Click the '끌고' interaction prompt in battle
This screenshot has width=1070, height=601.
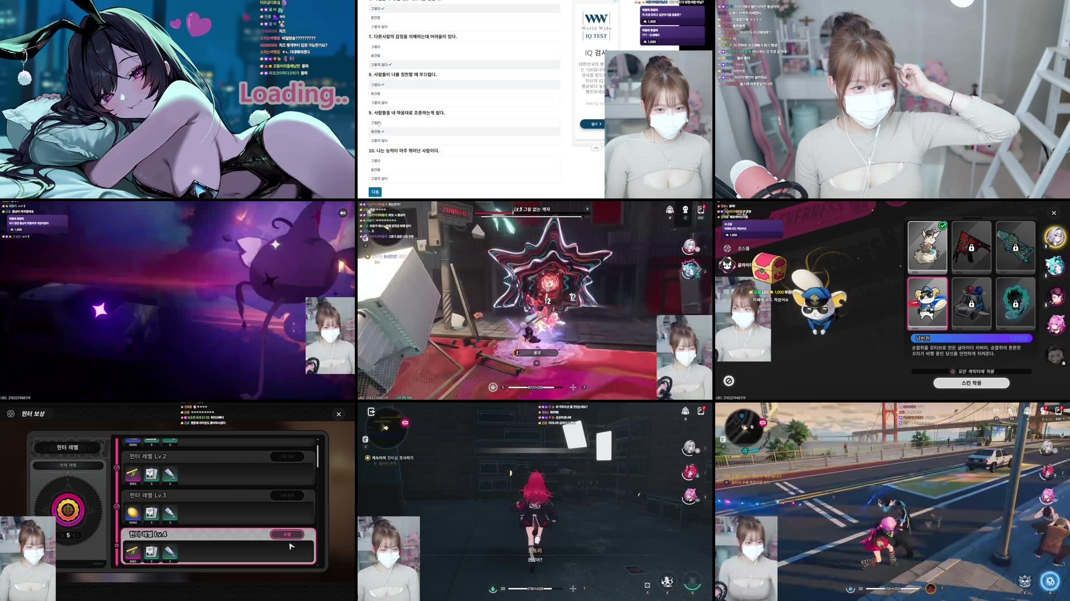tap(536, 353)
